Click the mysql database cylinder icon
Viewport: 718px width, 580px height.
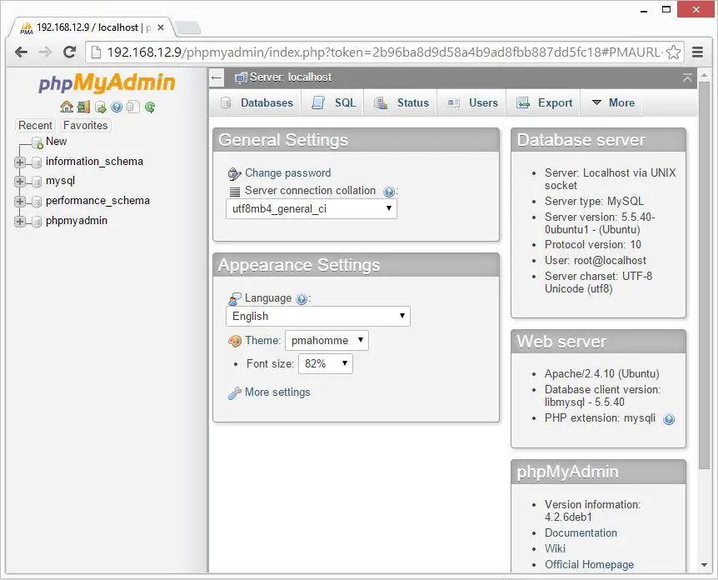pos(37,182)
